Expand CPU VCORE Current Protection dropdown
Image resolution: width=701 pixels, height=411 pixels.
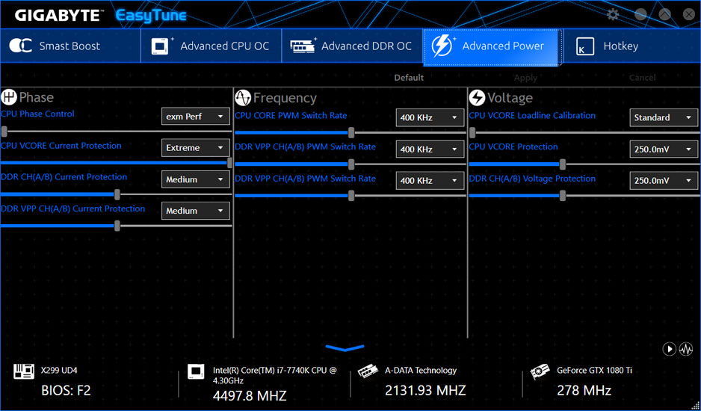(196, 148)
